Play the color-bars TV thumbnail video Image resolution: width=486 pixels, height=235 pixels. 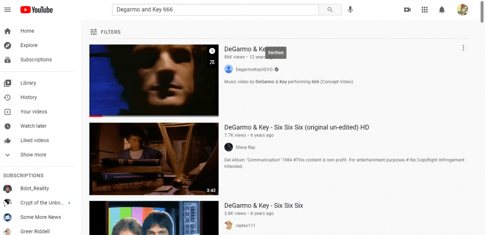tap(154, 218)
